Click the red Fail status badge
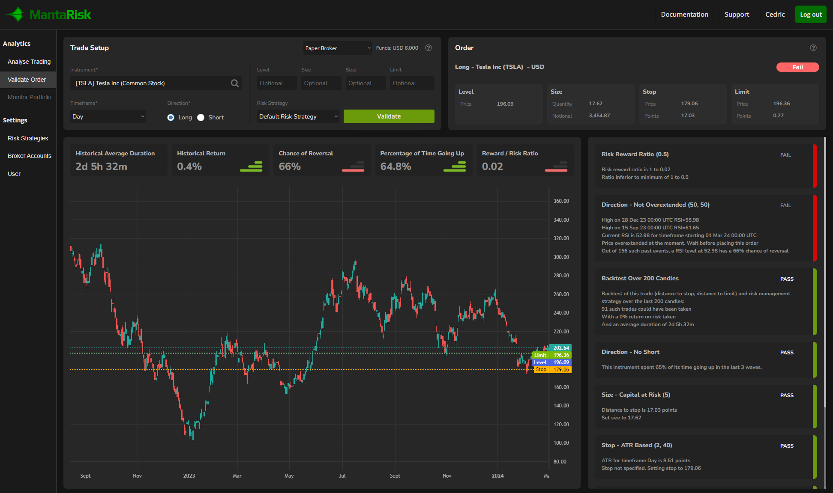 (797, 67)
